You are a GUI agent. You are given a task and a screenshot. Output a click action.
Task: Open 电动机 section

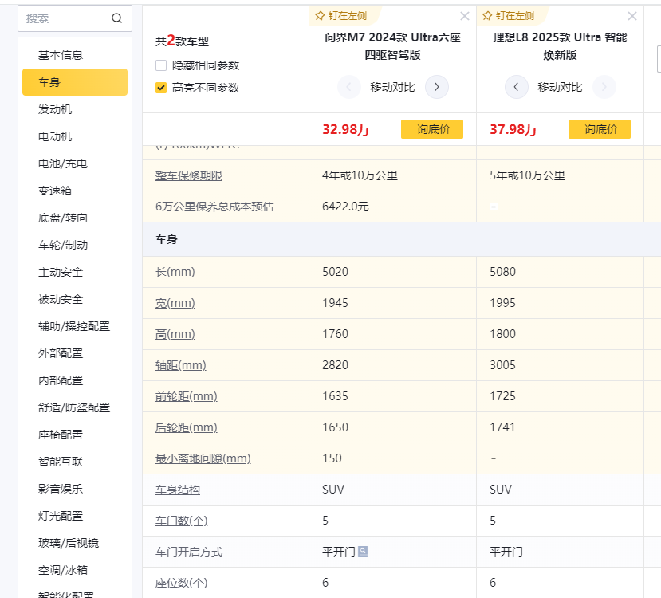point(55,136)
